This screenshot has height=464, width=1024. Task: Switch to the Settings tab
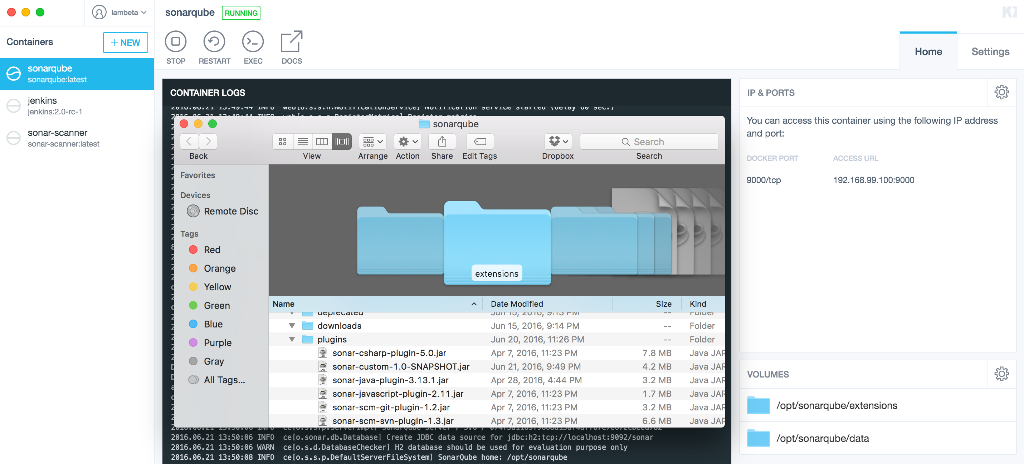(990, 51)
